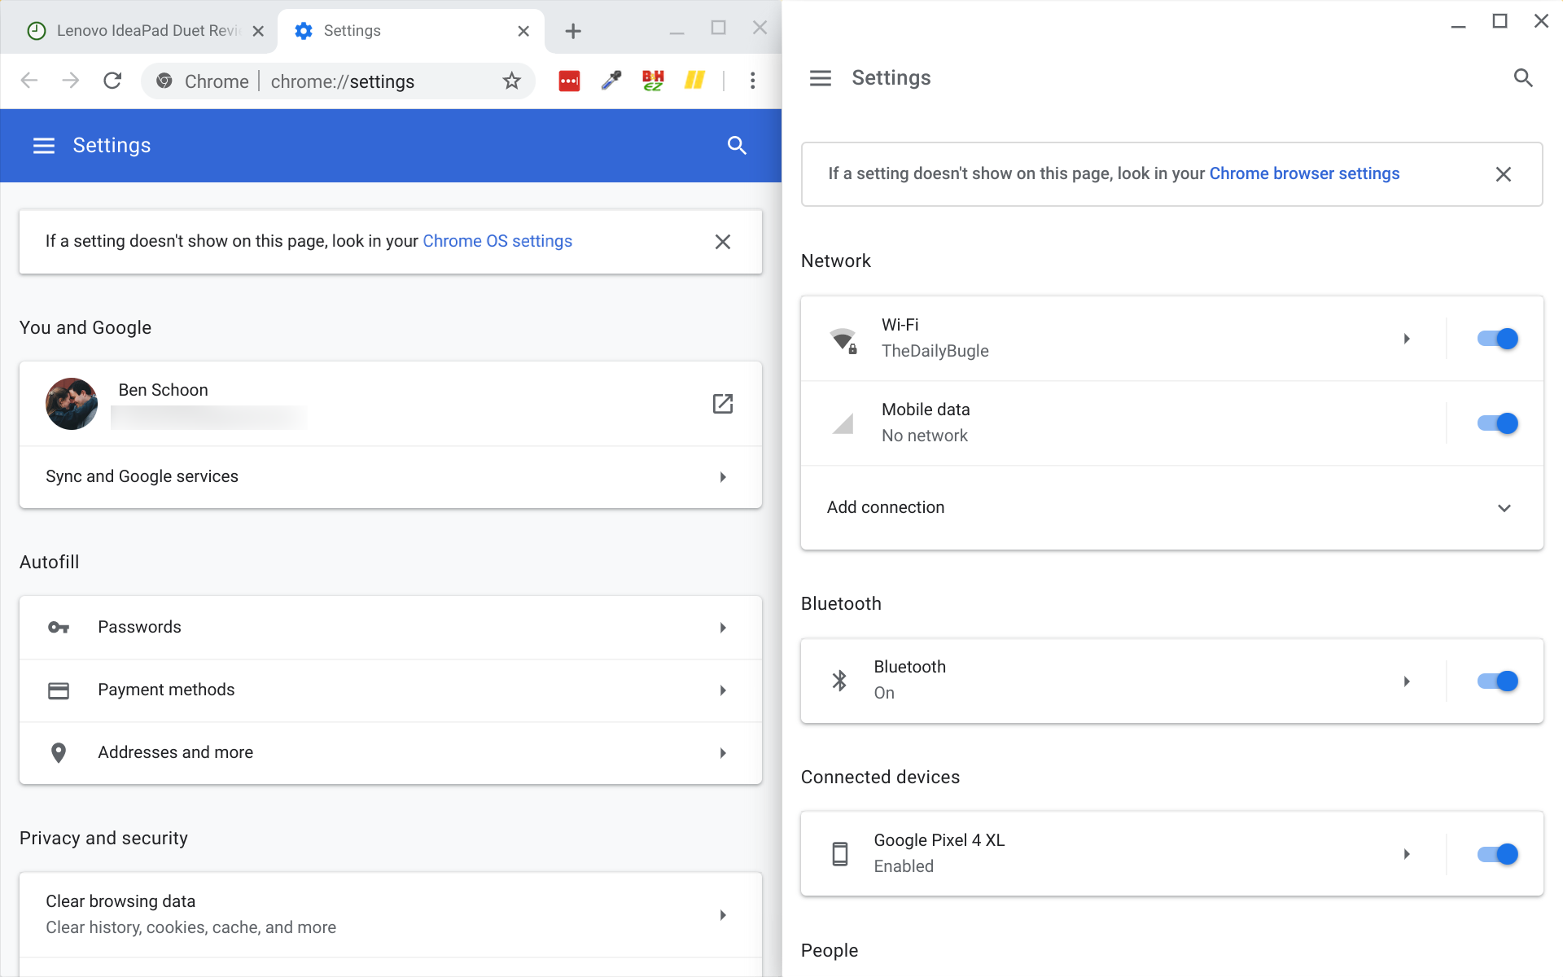
Task: Reload the settings page
Action: (112, 81)
